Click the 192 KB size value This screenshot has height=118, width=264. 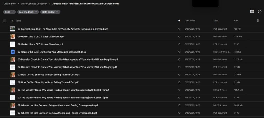pos(237,29)
